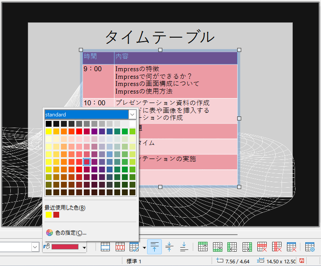Image resolution: width=321 pixels, height=266 pixels.
Task: Click the position icon beside 7.56 / 4.64
Action: click(x=220, y=261)
